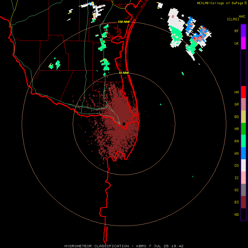Click the 19:42 timestamp

[x=177, y=246]
